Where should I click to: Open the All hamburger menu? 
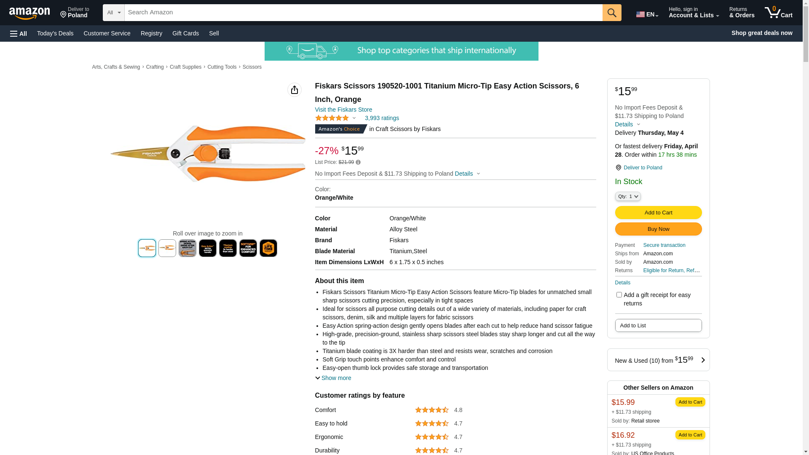pos(19,33)
